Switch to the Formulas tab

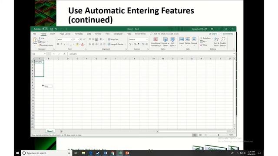(x=79, y=34)
